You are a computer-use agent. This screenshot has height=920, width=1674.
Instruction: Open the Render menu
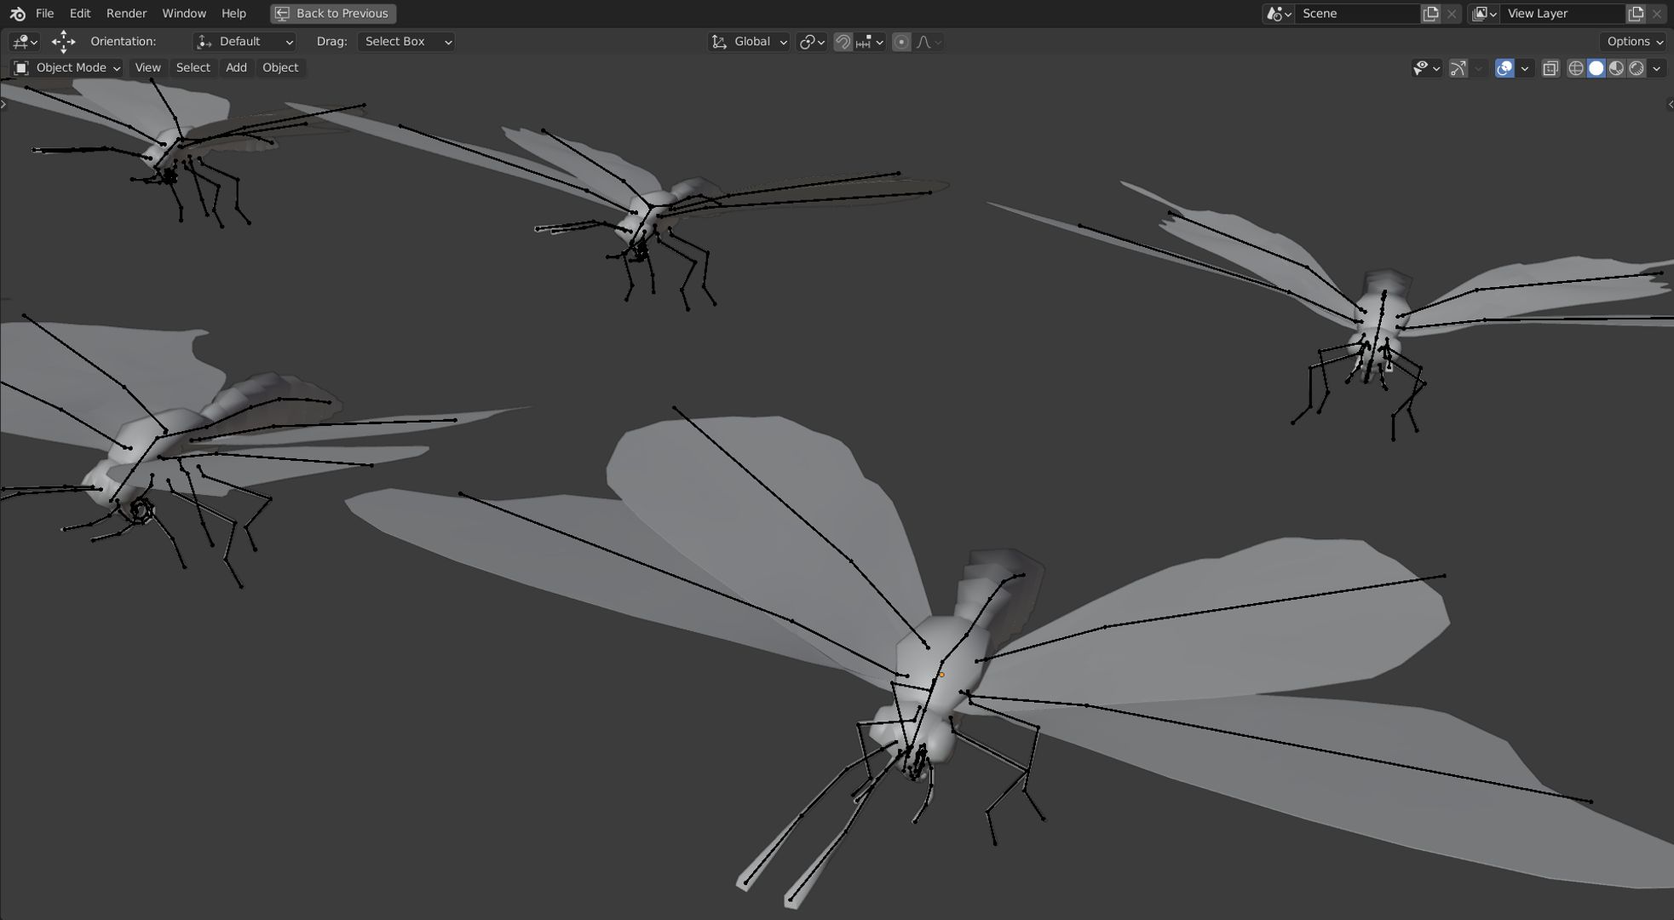pos(126,14)
